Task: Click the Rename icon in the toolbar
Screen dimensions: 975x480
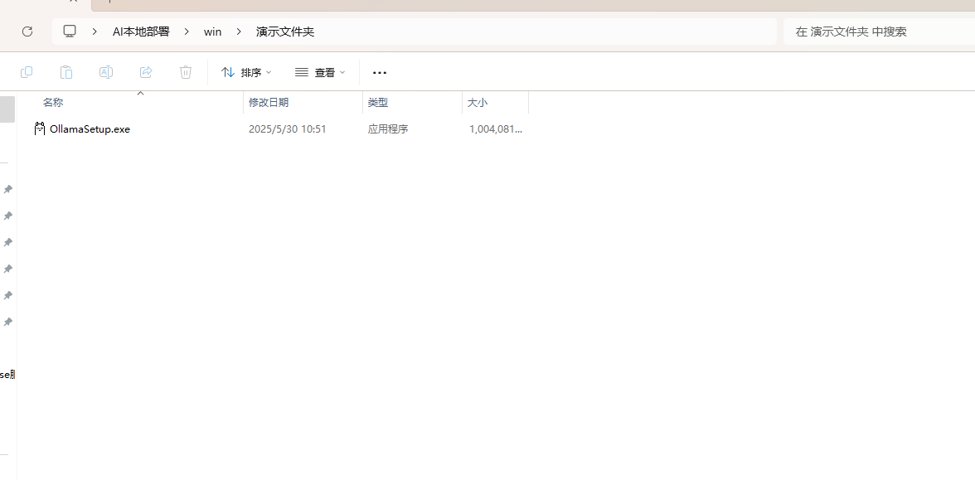Action: tap(106, 72)
